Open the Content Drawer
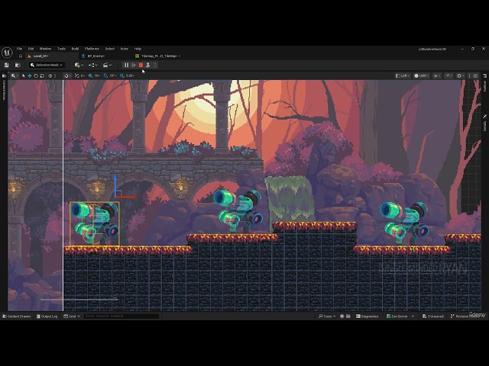Screen dimensions: 489x366 (17, 316)
